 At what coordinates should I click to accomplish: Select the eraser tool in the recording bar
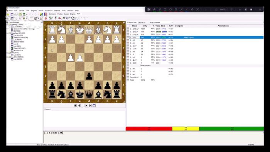(x=192, y=10)
